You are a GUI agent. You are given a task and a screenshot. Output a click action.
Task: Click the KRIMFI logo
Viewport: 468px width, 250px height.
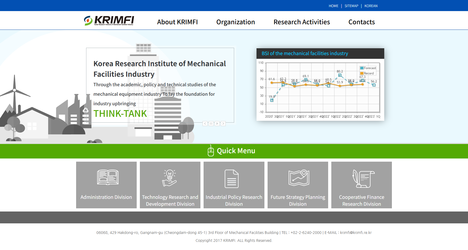109,21
